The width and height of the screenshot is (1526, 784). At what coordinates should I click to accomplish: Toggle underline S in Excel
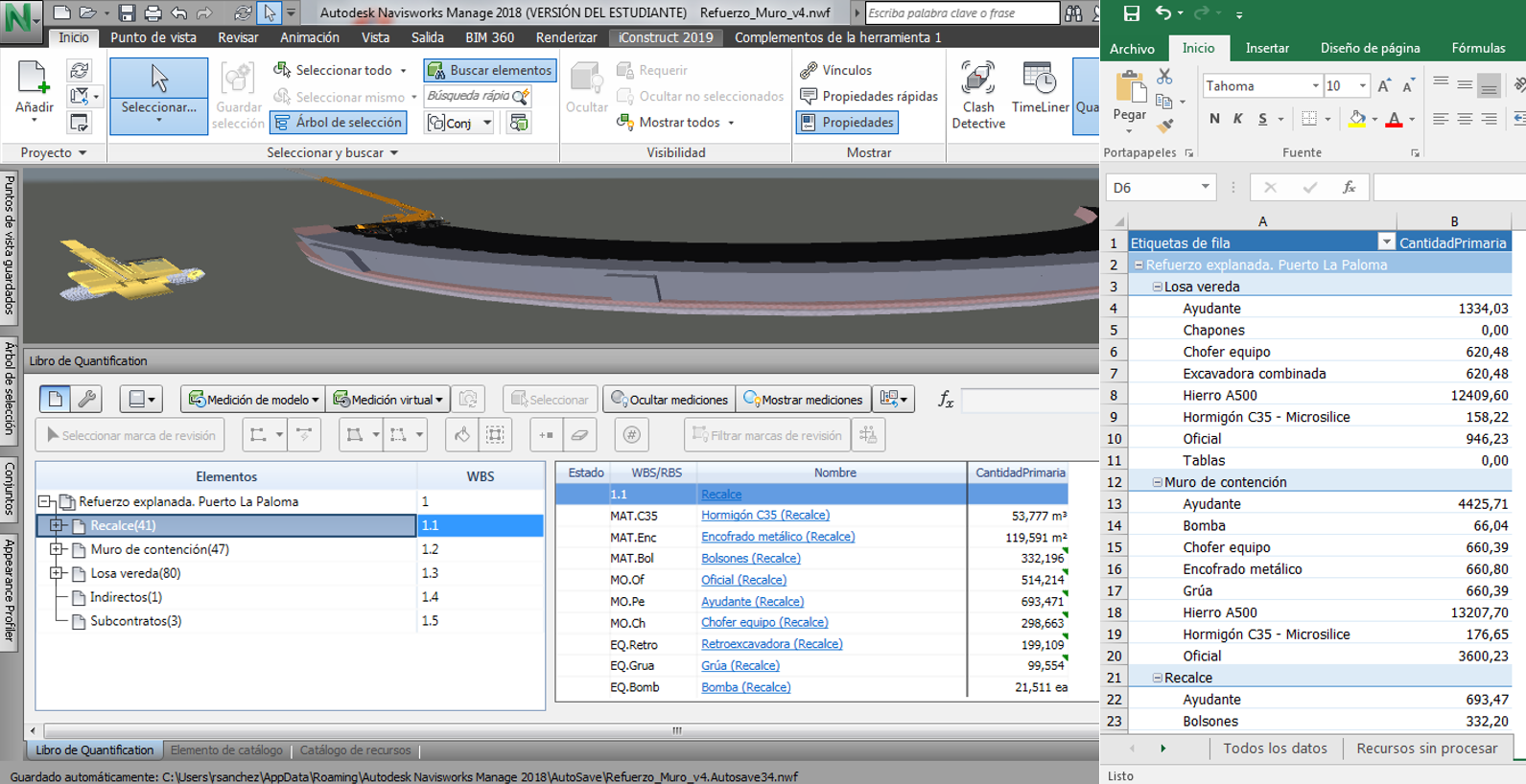pyautogui.click(x=1262, y=119)
